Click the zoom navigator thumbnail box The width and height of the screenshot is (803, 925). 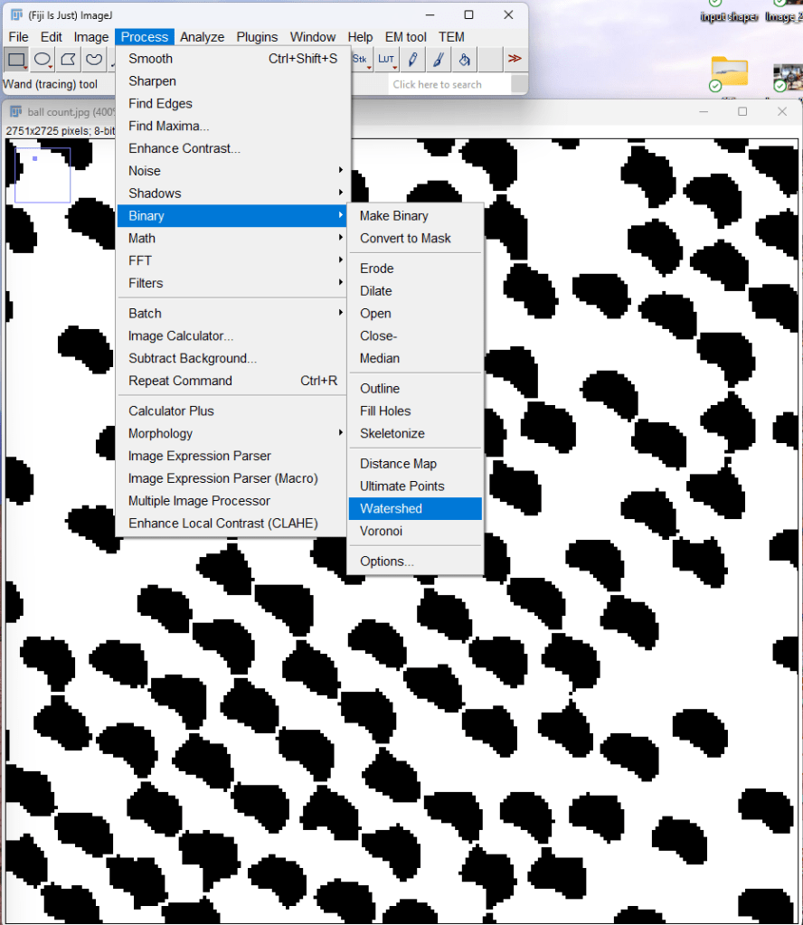pyautogui.click(x=43, y=175)
